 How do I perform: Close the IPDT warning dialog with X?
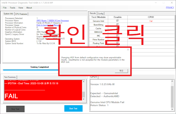tap(128, 50)
